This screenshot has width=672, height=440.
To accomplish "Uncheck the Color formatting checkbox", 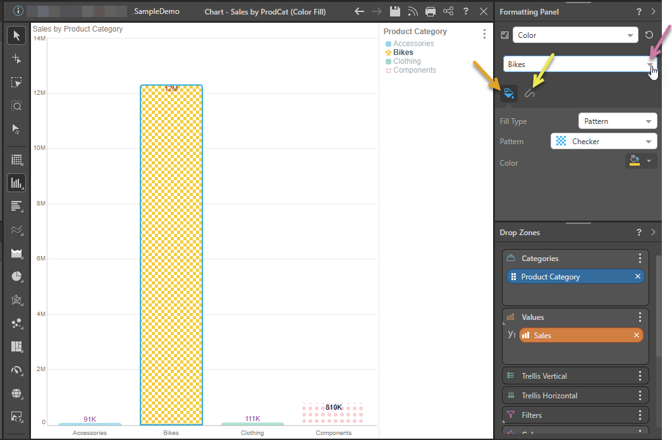I will click(504, 35).
